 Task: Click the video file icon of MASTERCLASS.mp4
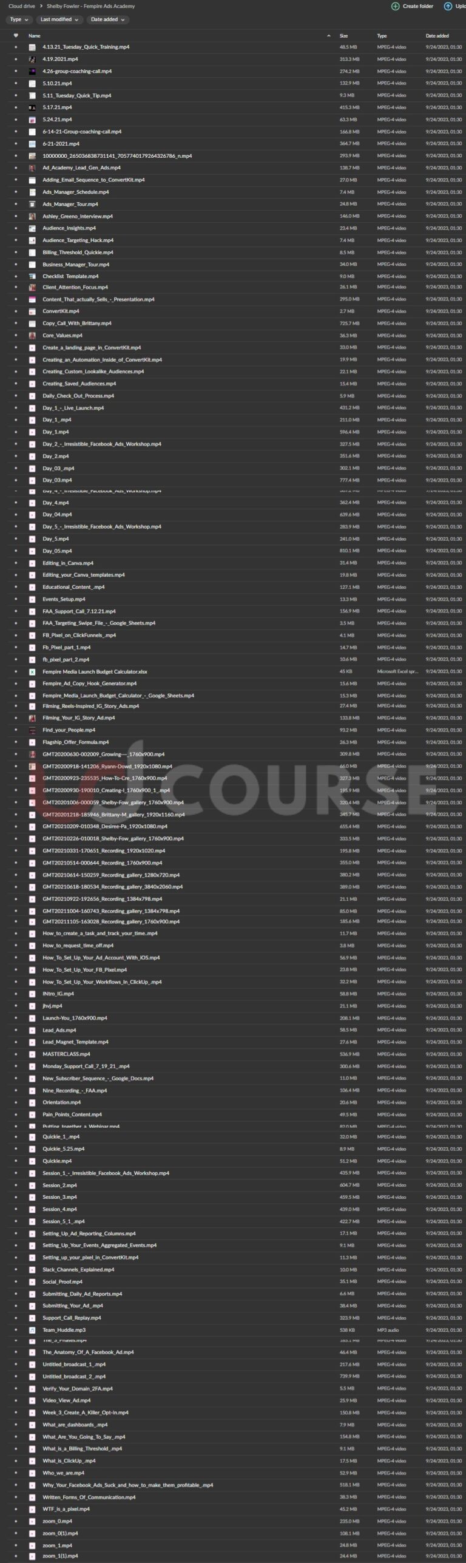(x=32, y=1054)
